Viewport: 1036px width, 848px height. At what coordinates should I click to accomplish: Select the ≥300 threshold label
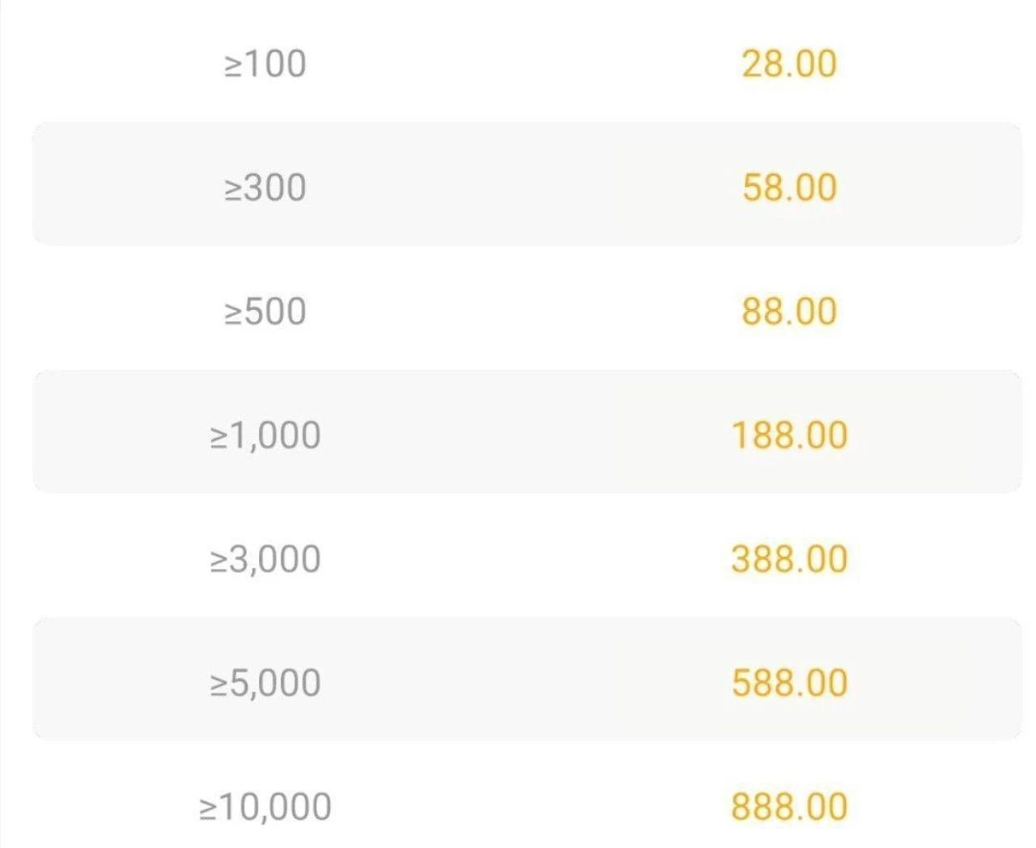click(265, 188)
